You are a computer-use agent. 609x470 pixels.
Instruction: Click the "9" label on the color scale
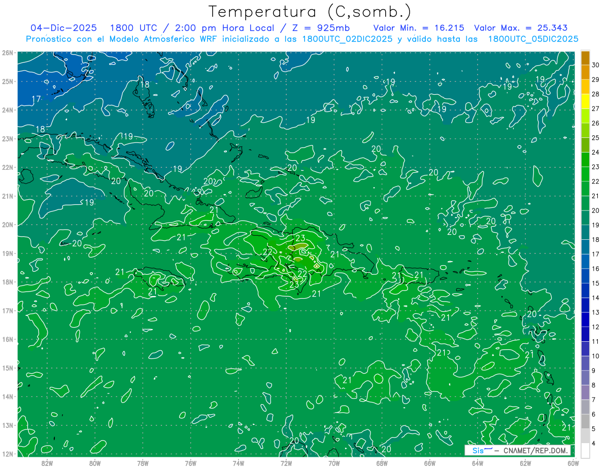coord(594,370)
